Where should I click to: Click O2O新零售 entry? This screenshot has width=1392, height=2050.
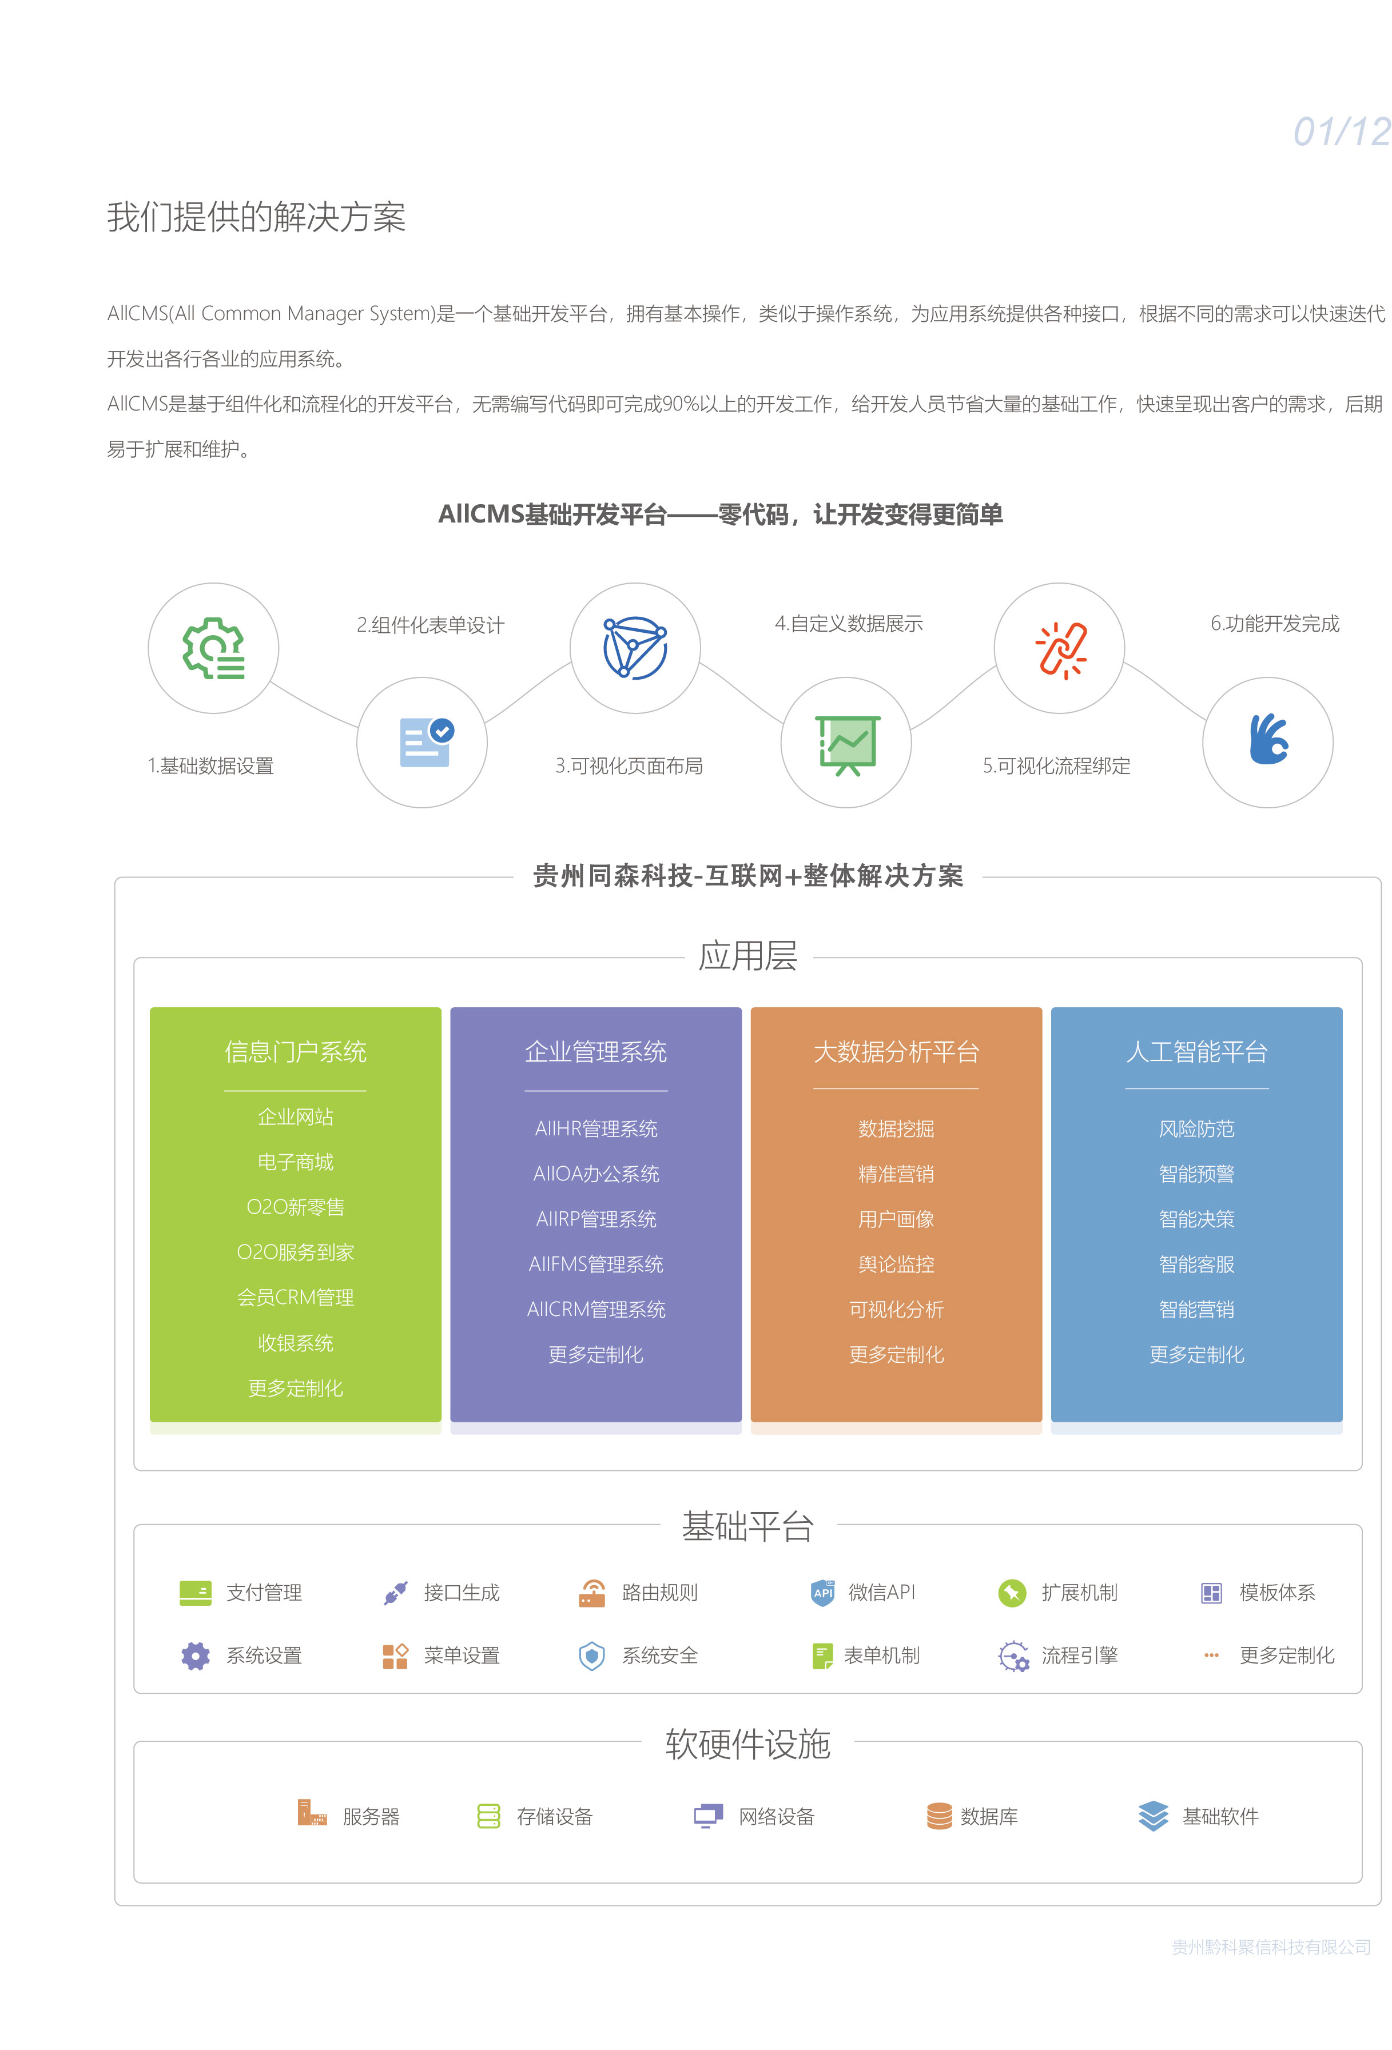295,1207
